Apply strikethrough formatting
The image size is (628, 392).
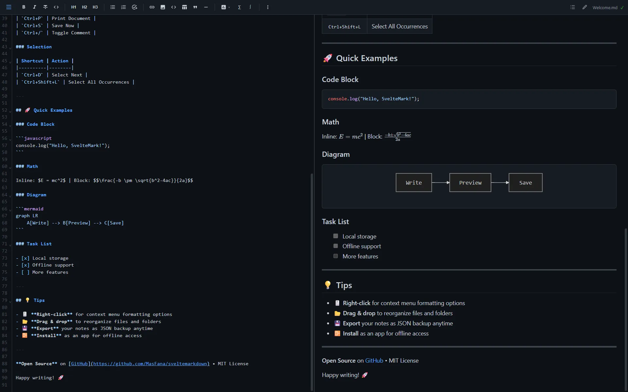click(45, 7)
